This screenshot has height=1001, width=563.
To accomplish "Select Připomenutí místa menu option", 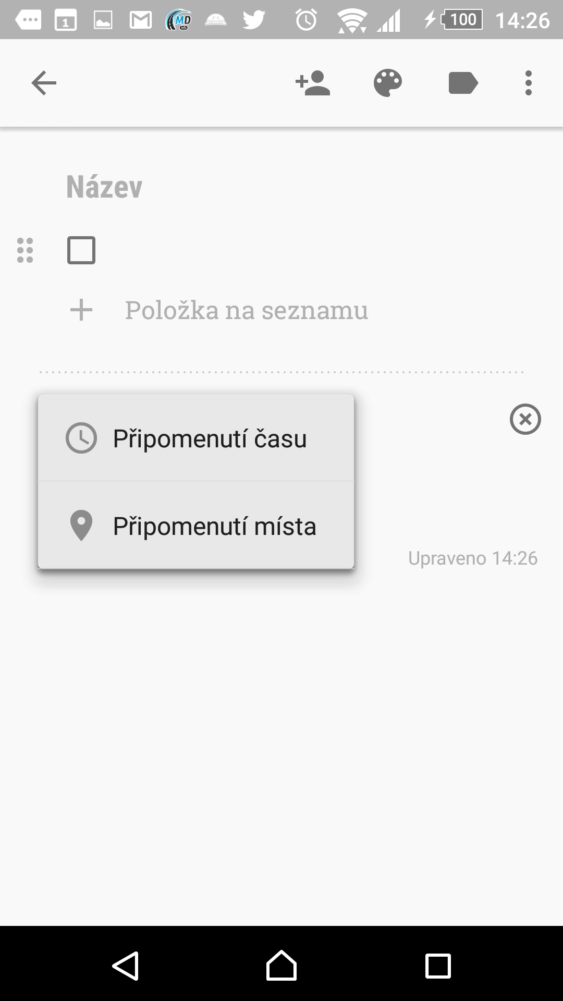I will (196, 526).
